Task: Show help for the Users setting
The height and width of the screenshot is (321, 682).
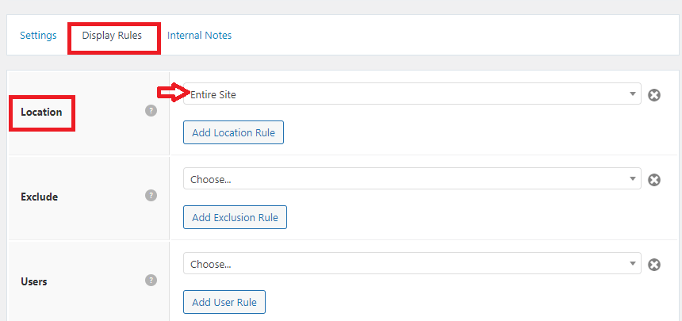Action: [151, 280]
